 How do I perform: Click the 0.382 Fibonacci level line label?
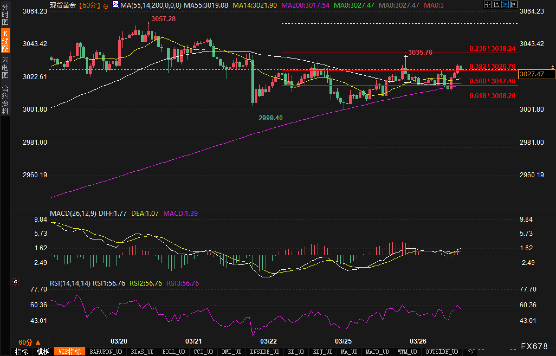[492, 66]
